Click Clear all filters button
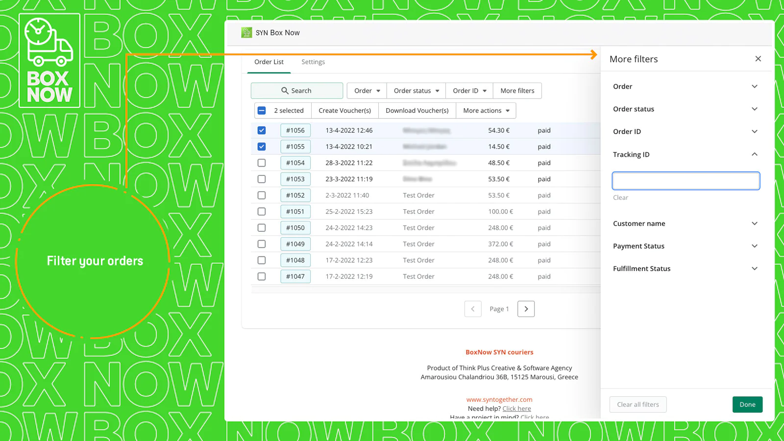This screenshot has width=784, height=441. coord(638,404)
